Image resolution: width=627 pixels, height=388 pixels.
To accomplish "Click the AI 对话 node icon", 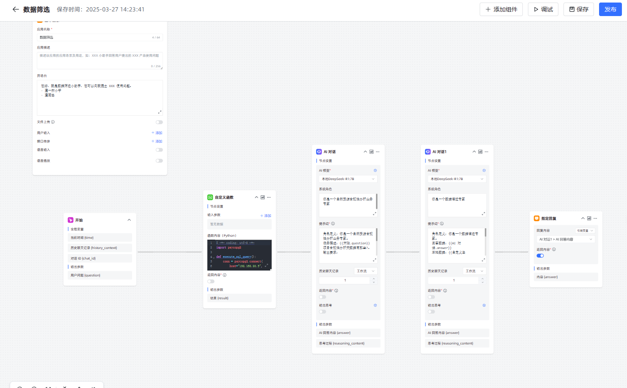I will click(x=319, y=152).
